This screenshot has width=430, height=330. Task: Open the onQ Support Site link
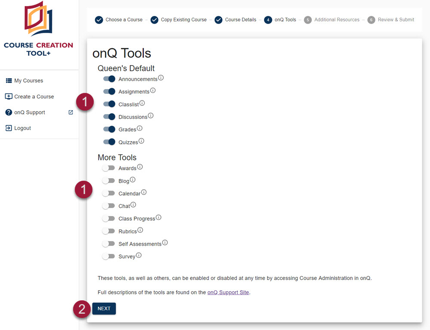228,292
